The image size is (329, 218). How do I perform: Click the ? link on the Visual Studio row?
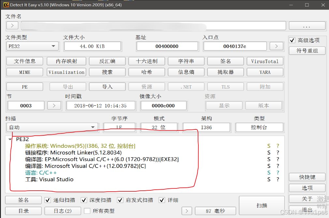278,179
